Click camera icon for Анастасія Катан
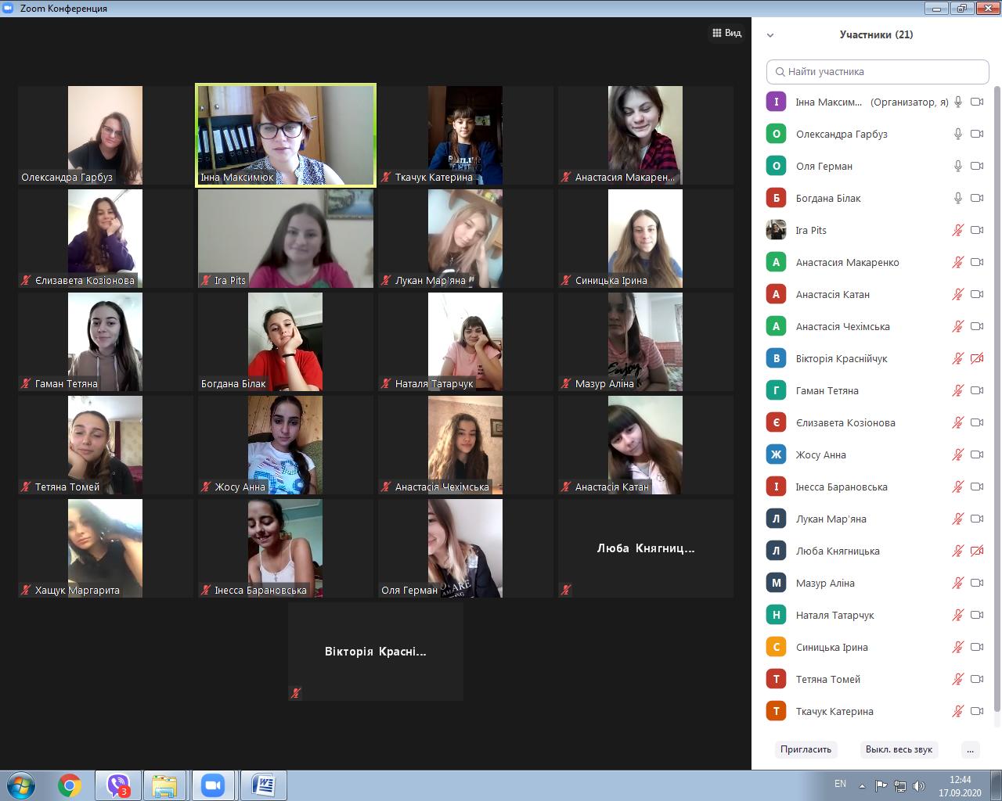 click(977, 294)
